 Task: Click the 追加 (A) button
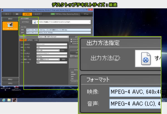click(10, 19)
